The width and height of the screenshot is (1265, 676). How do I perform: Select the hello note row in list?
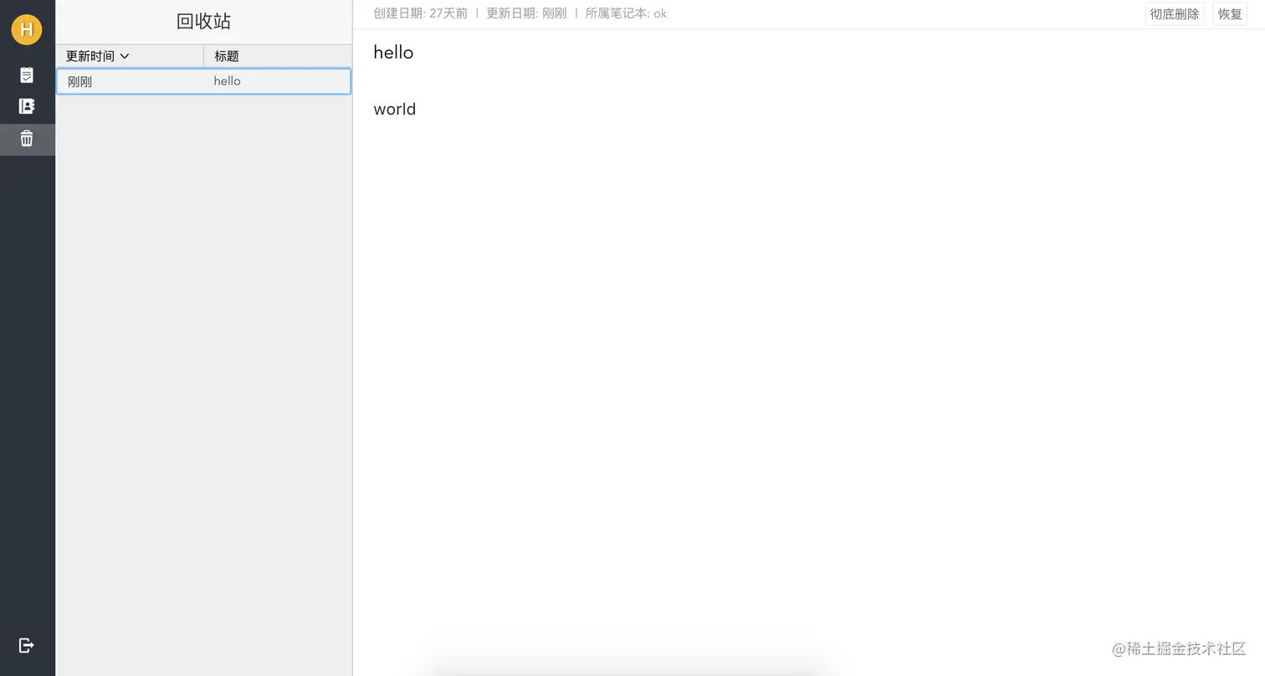point(203,81)
